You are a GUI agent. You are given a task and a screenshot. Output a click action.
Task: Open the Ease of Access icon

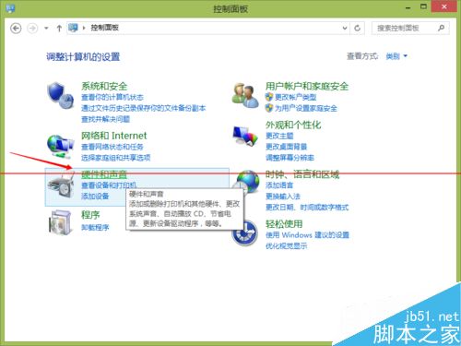[244, 233]
